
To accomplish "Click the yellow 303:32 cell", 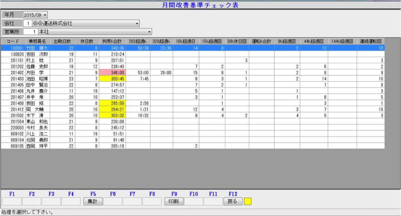I will (112, 115).
